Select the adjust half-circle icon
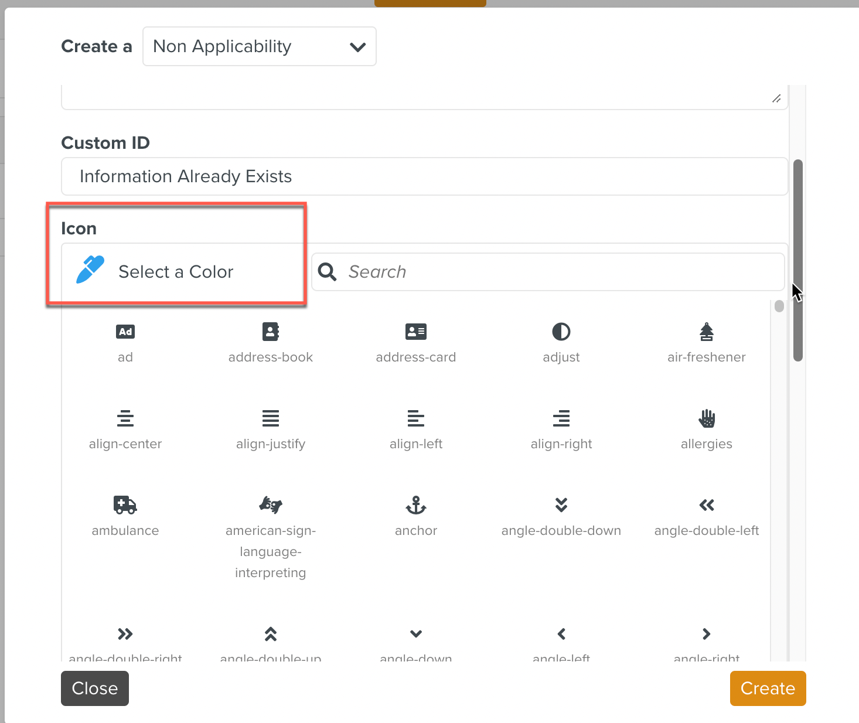The width and height of the screenshot is (859, 723). [561, 332]
